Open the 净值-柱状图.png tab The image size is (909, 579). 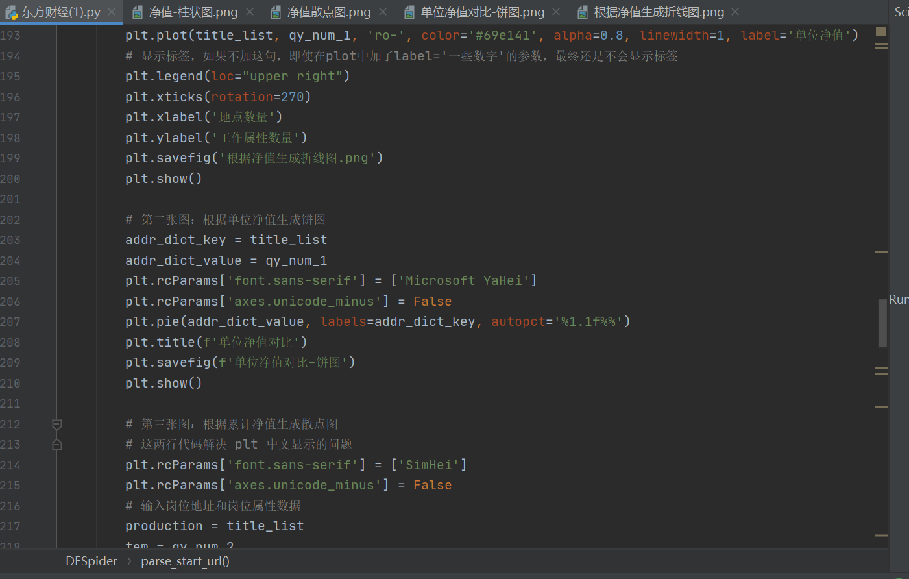click(x=193, y=12)
